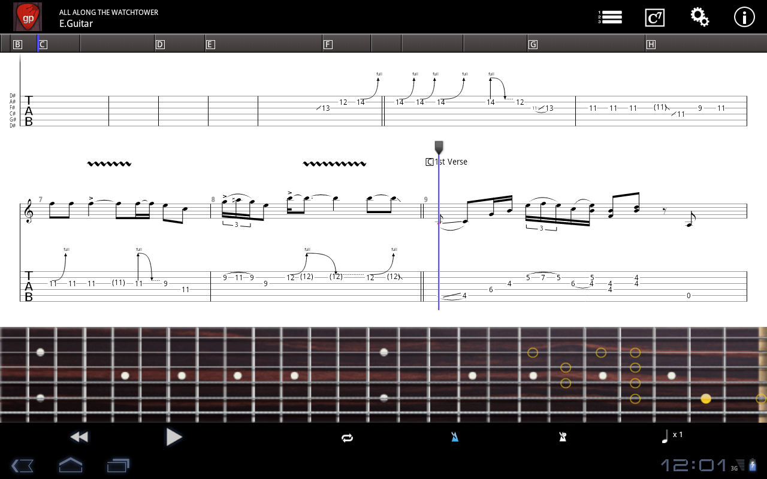The image size is (767, 479).
Task: Click measure number 9 in the score
Action: (426, 199)
